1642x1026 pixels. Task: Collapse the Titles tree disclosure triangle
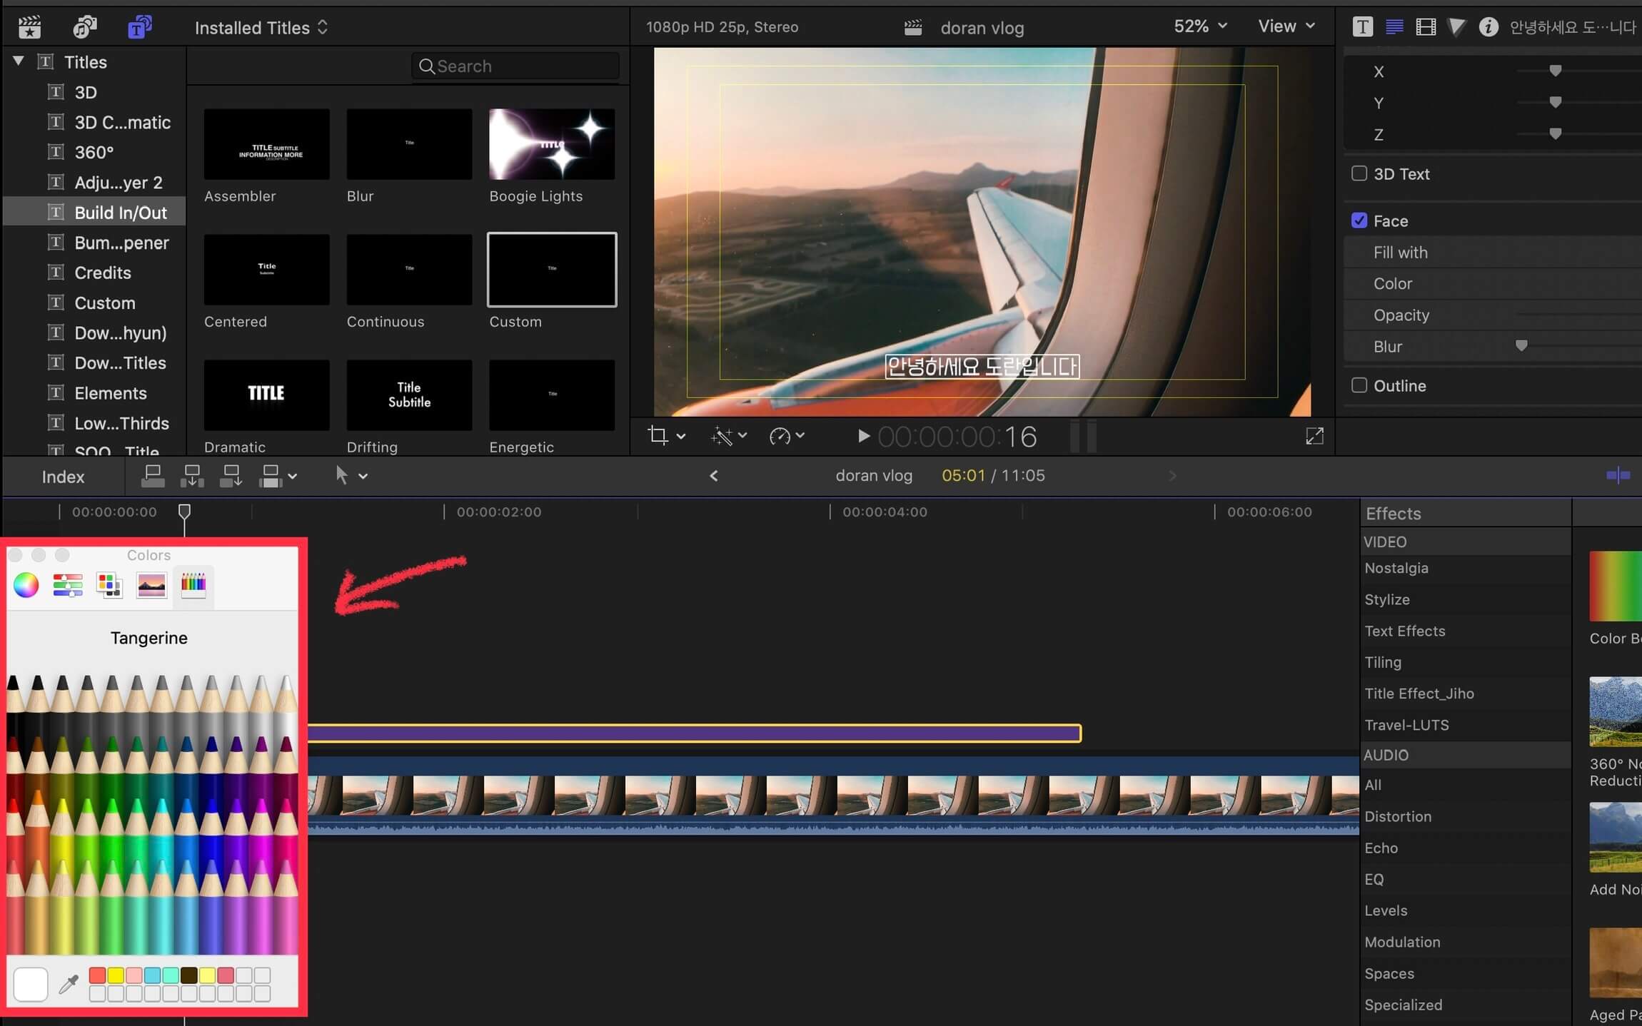19,61
